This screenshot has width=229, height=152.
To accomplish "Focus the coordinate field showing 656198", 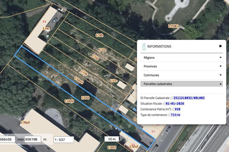I will pos(33,139).
